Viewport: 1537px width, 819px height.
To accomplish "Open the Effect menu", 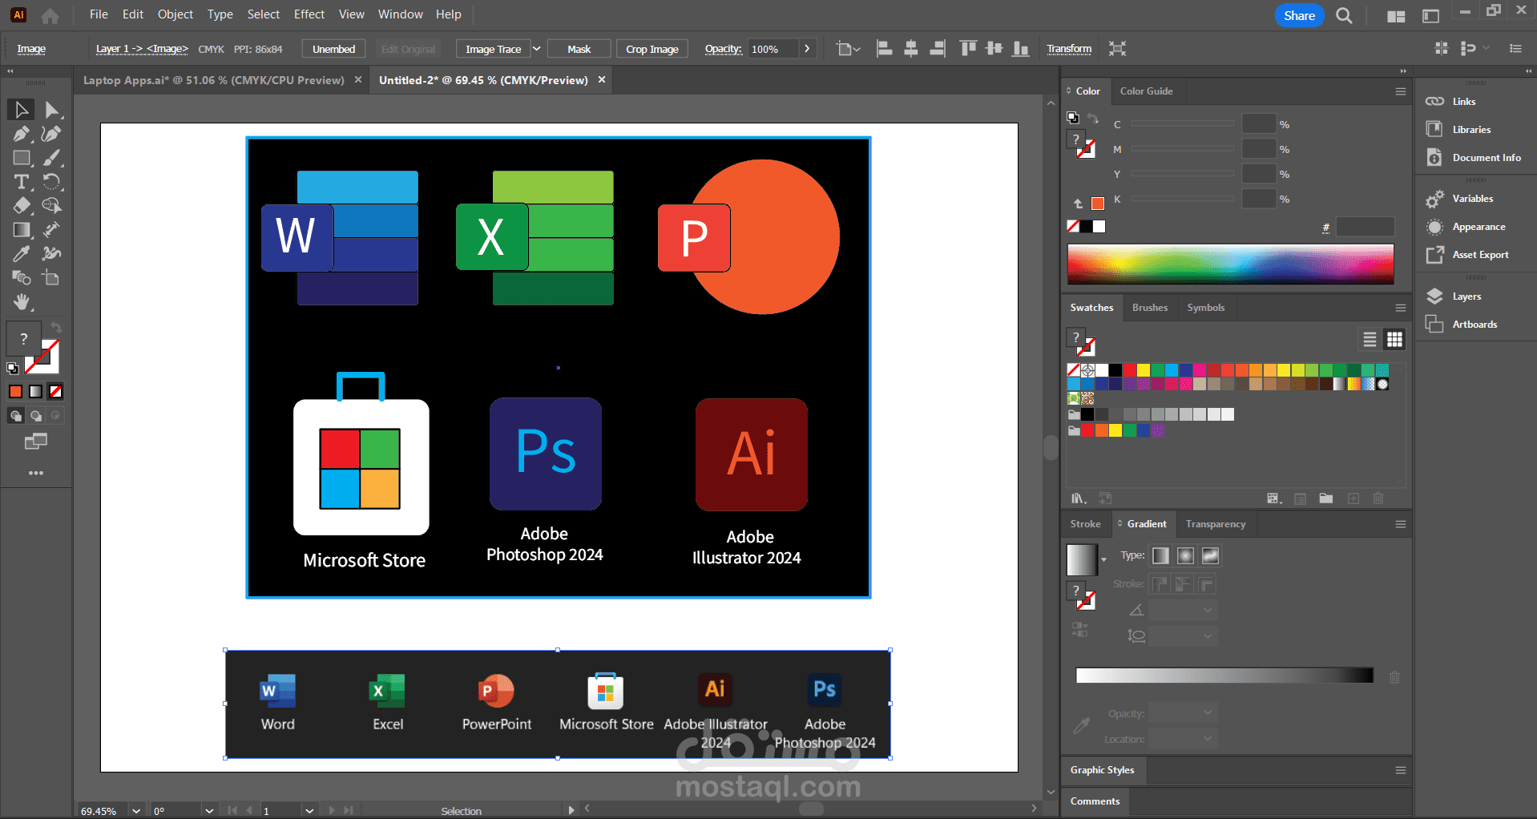I will pos(309,14).
